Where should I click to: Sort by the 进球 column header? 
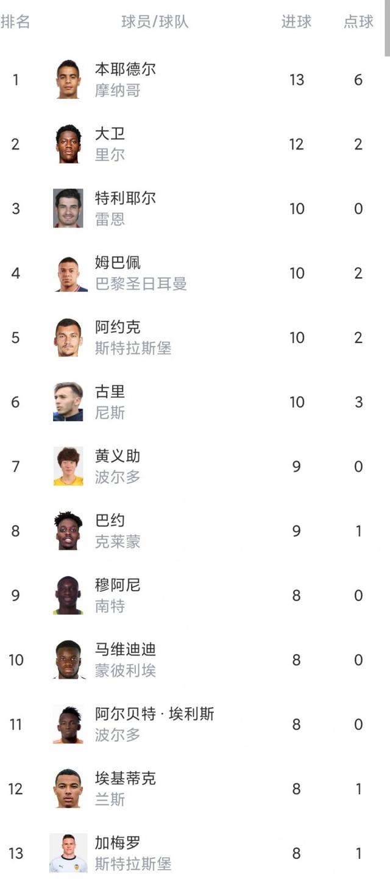(x=296, y=22)
